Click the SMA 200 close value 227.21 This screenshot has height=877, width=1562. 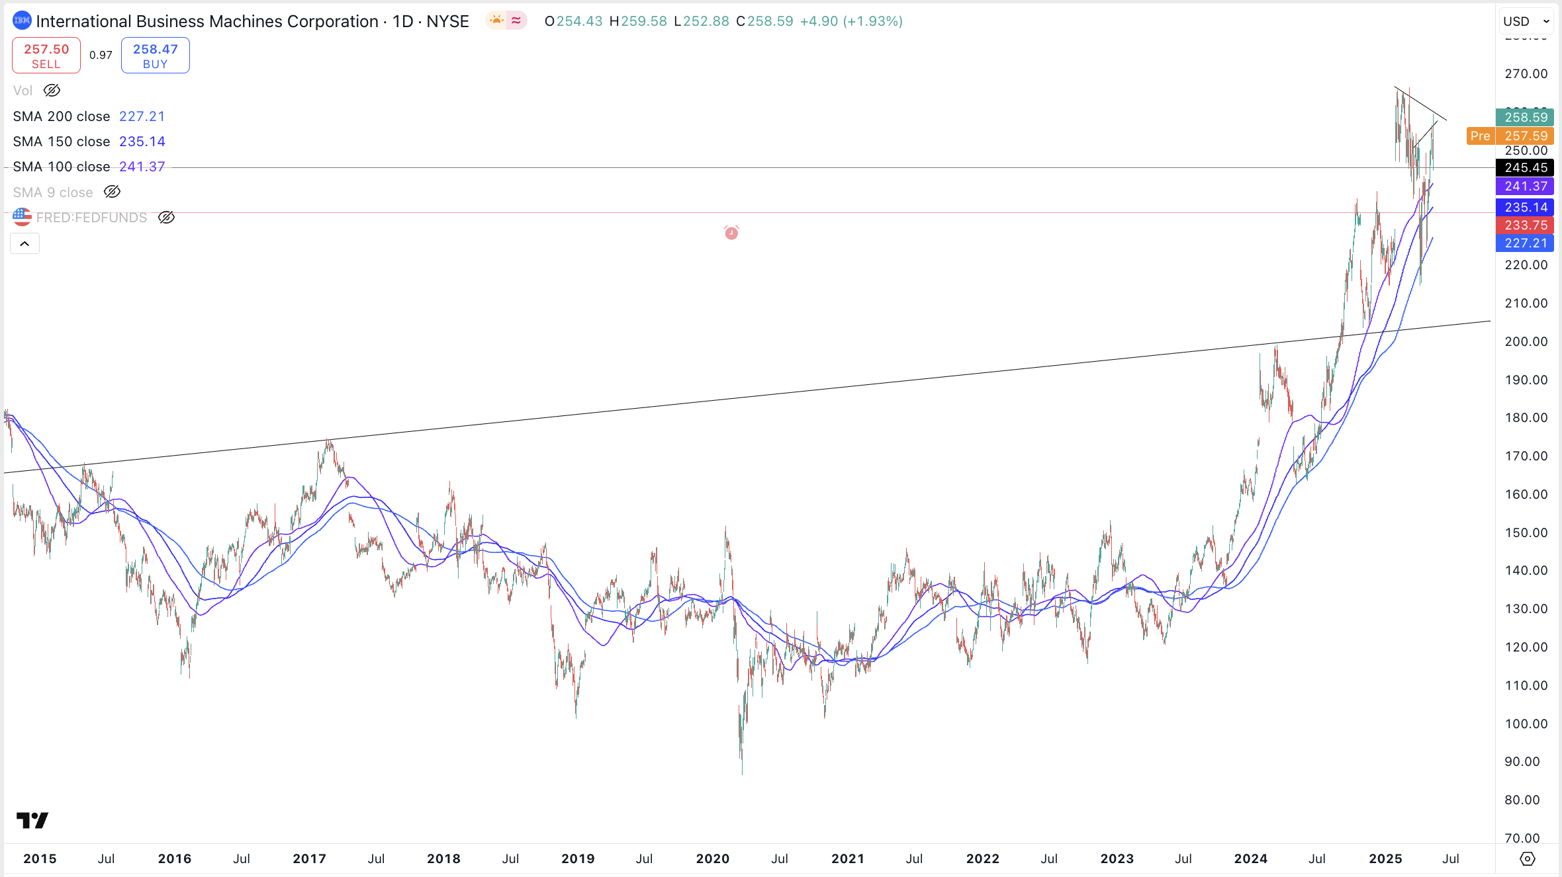point(142,116)
